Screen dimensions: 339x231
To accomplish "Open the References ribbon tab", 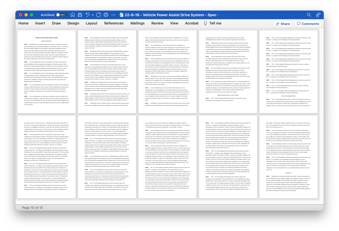I will coord(114,23).
